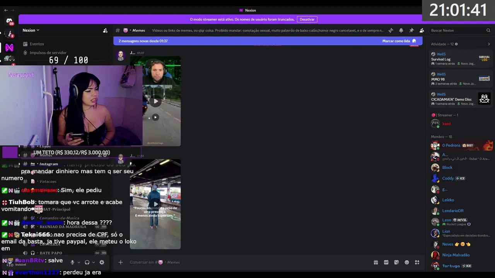Select the Votacoes channel
This screenshot has height=278, width=495.
coord(48,181)
